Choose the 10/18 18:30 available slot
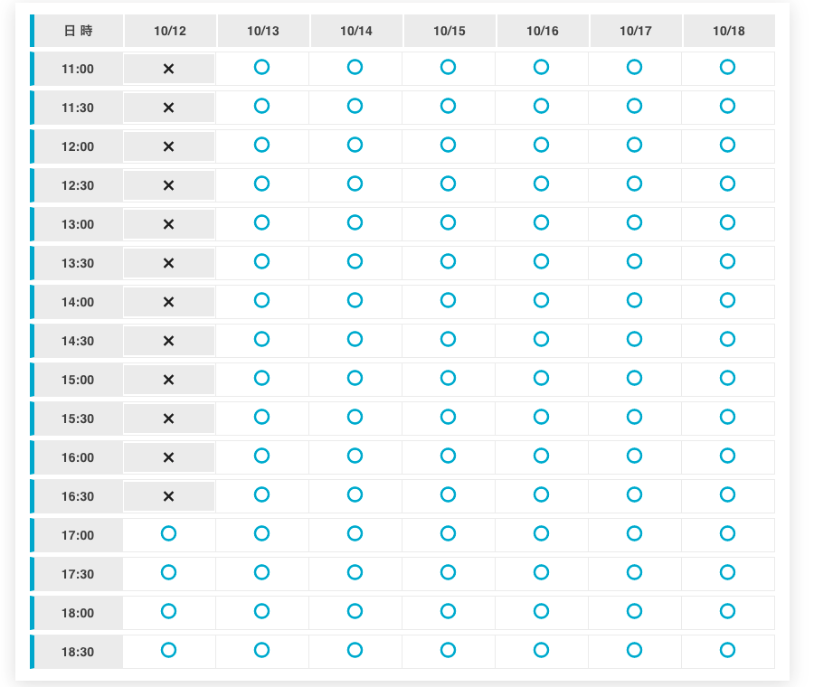 pos(727,650)
